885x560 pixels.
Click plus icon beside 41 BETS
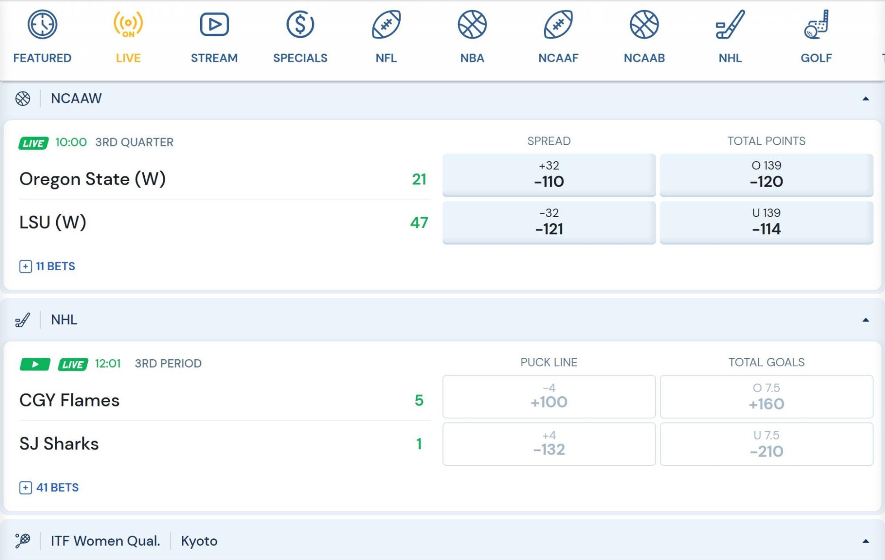click(x=26, y=487)
